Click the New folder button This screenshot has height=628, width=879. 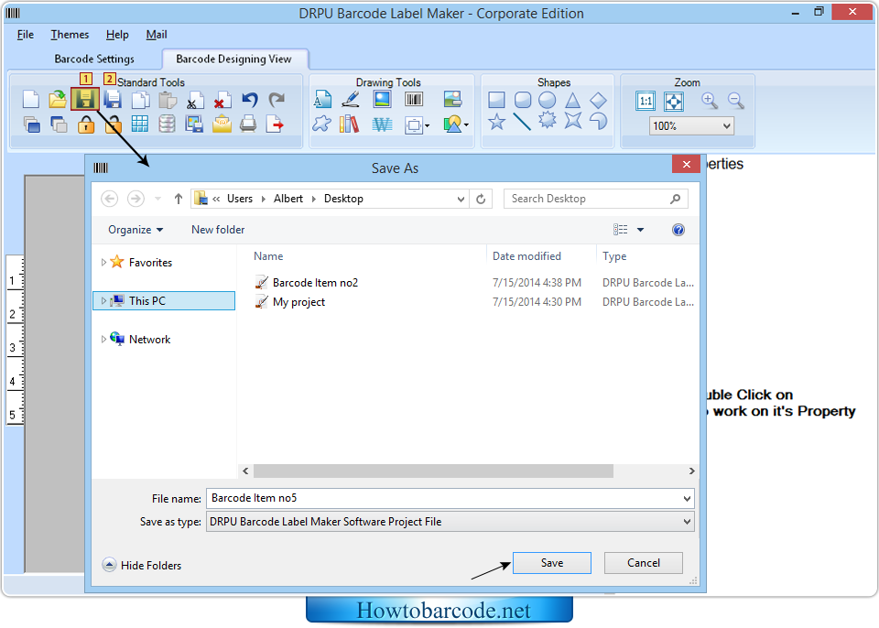218,230
